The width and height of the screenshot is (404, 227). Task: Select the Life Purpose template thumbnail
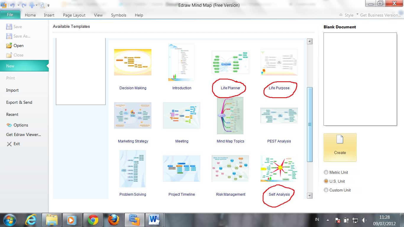click(279, 62)
